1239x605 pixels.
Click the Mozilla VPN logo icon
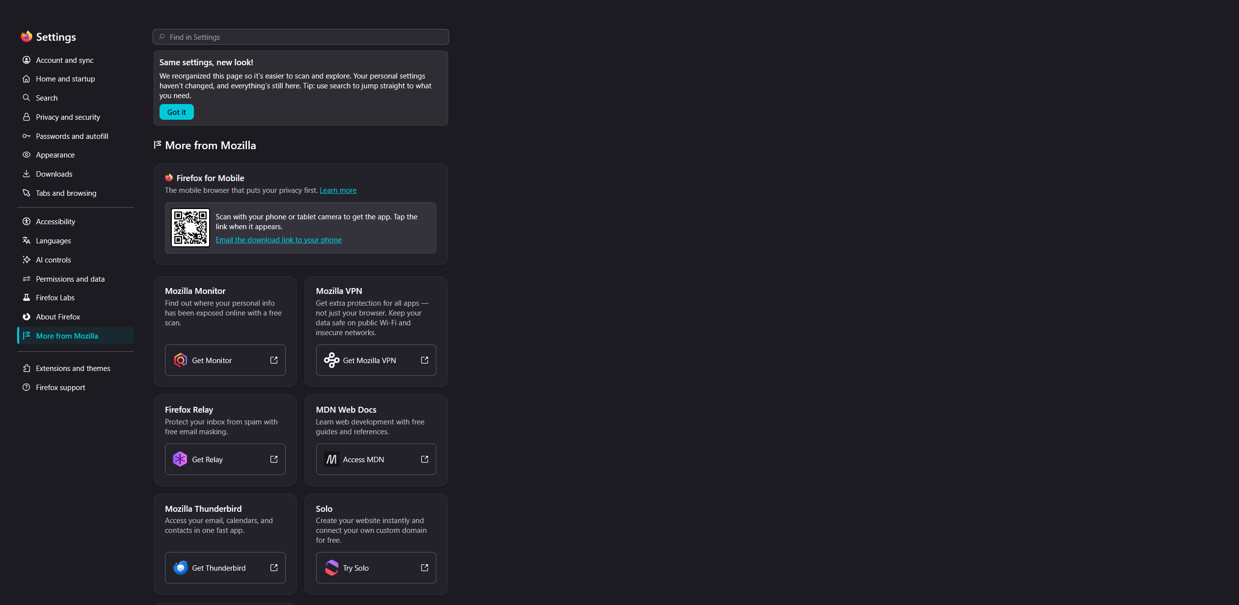tap(331, 360)
